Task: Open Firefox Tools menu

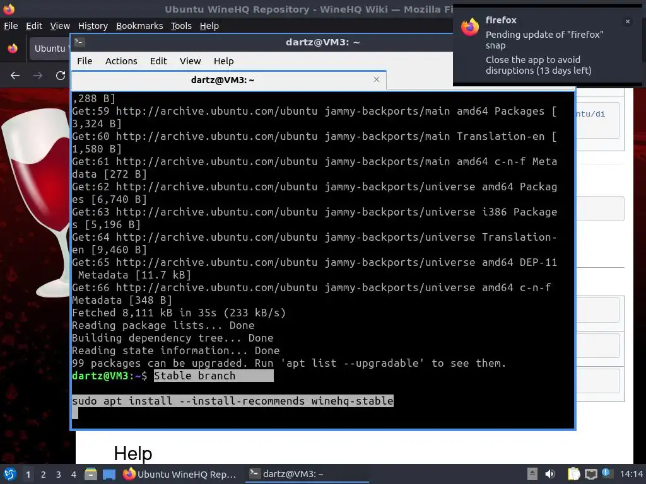Action: click(x=181, y=26)
